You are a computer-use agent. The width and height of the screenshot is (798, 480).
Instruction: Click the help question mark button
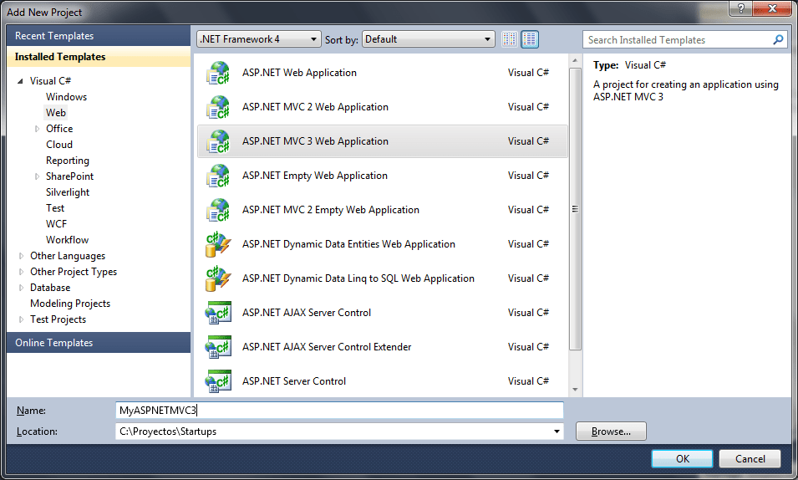740,8
